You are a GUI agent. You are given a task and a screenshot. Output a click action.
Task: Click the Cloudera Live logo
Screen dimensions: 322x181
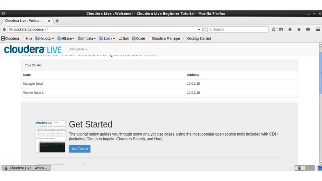33,49
